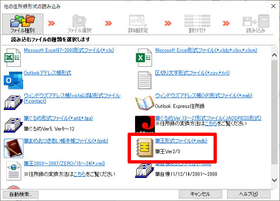
Task: Click the 筆王 xml globe document icon
Action: point(14,171)
